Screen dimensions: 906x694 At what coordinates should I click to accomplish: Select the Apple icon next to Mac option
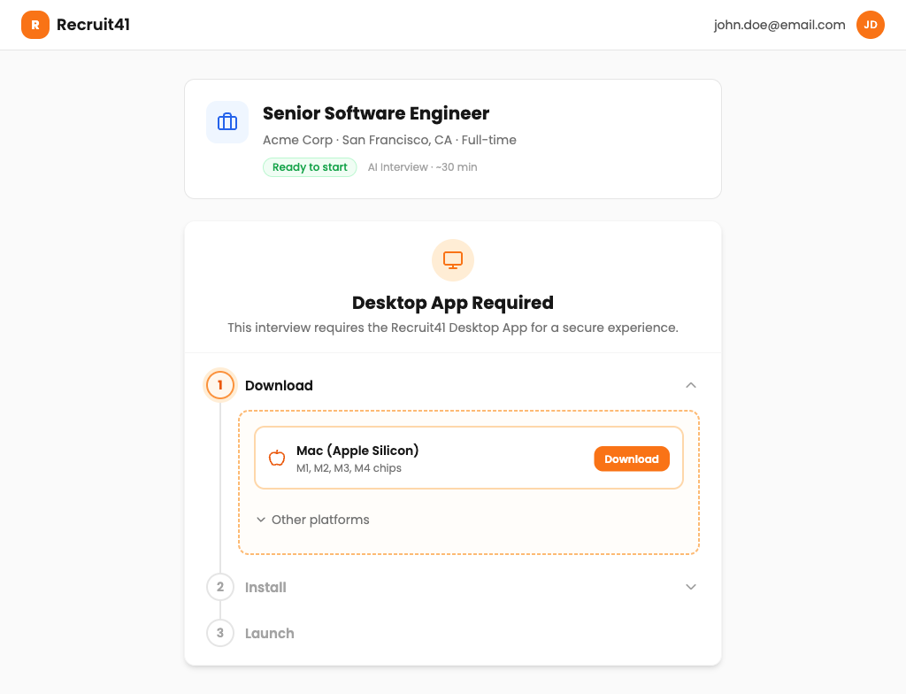tap(277, 459)
